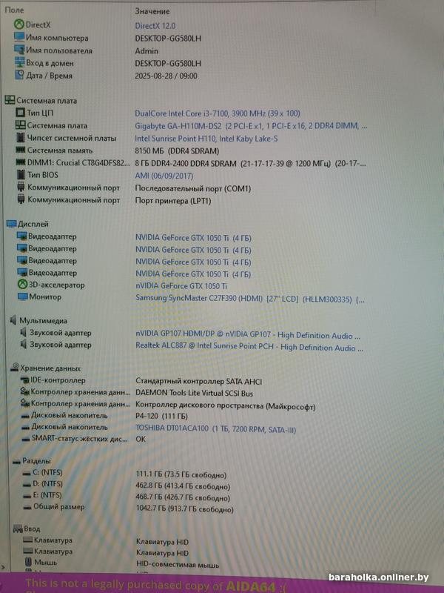Click the Мышь mouse icon
Screen dimensions: 444x593
pyautogui.click(x=28, y=562)
